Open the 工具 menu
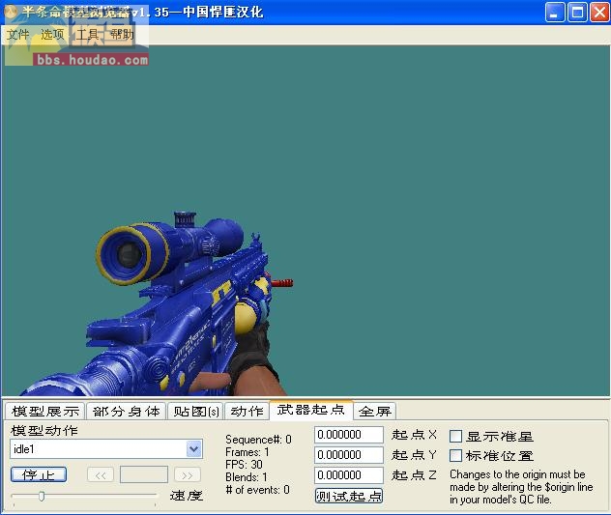Image resolution: width=611 pixels, height=515 pixels. (87, 35)
